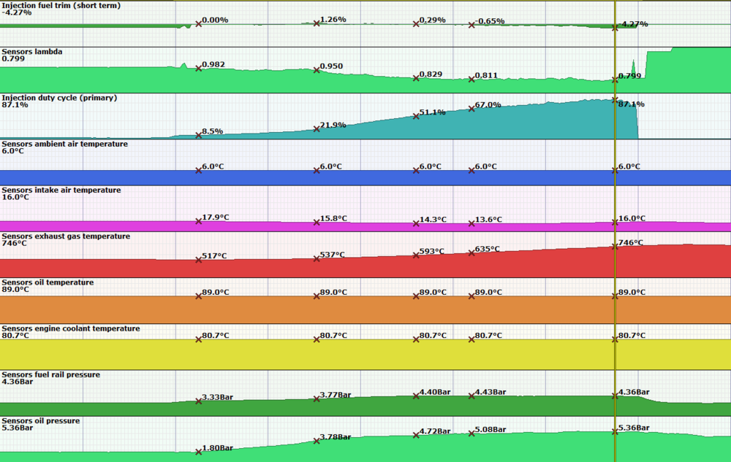
Task: Click the 0.950 lambda marker
Action: pos(317,70)
